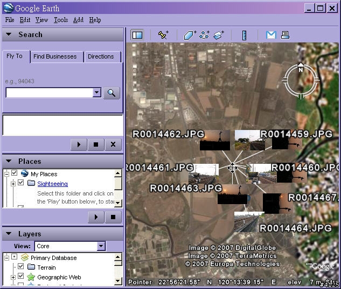The image size is (341, 289).
Task: Expand the Sightseeing tree node
Action: point(13,184)
